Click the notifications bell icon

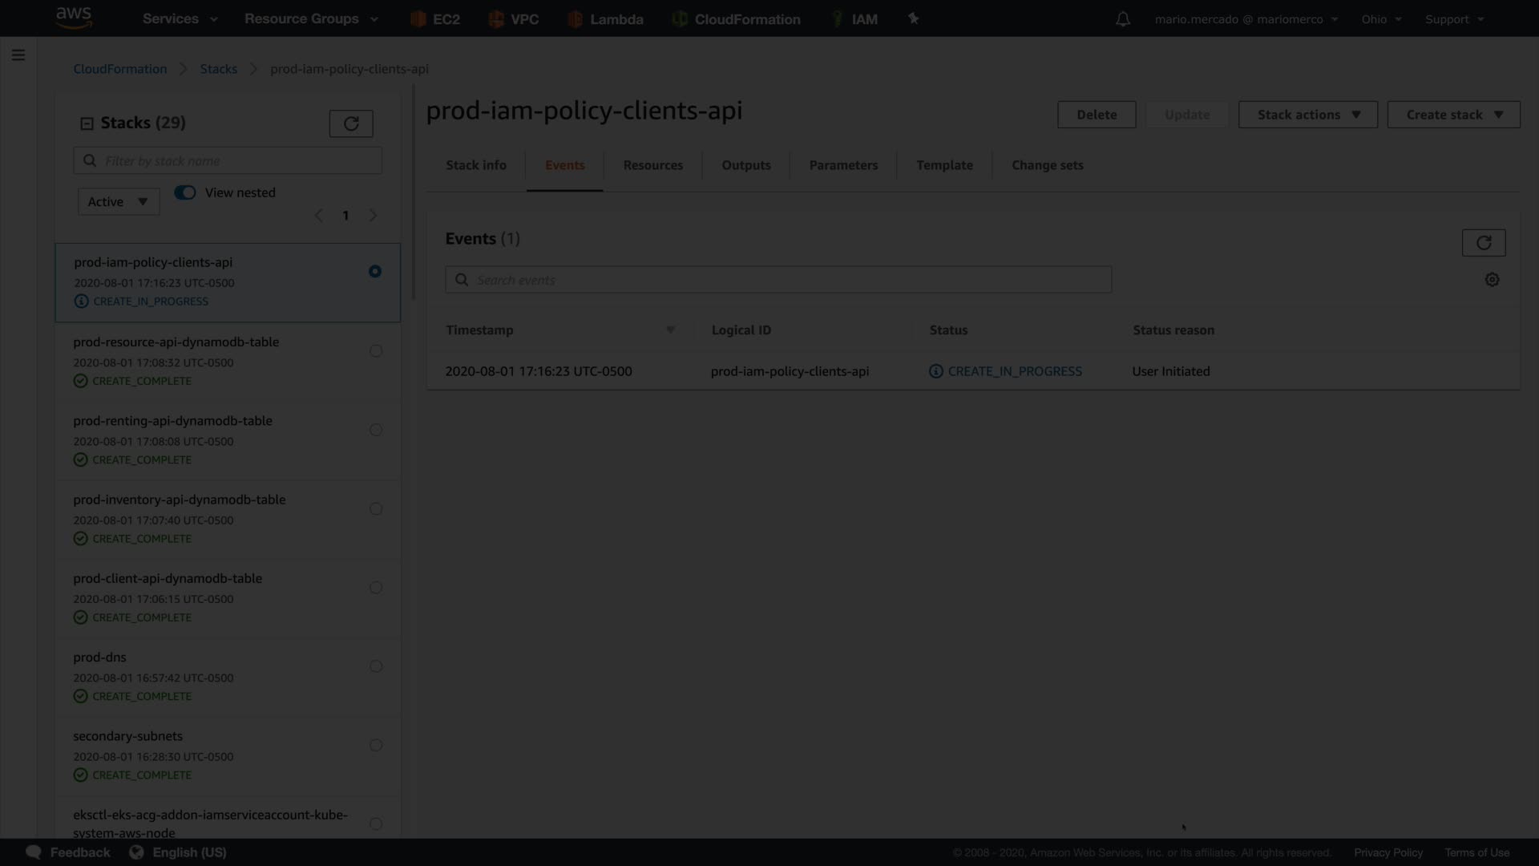pos(1123,19)
